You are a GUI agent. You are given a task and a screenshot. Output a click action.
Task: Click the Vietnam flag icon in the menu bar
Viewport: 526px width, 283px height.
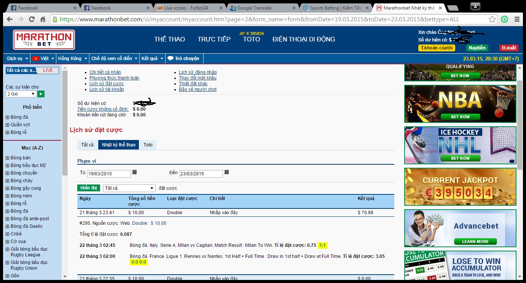point(36,59)
